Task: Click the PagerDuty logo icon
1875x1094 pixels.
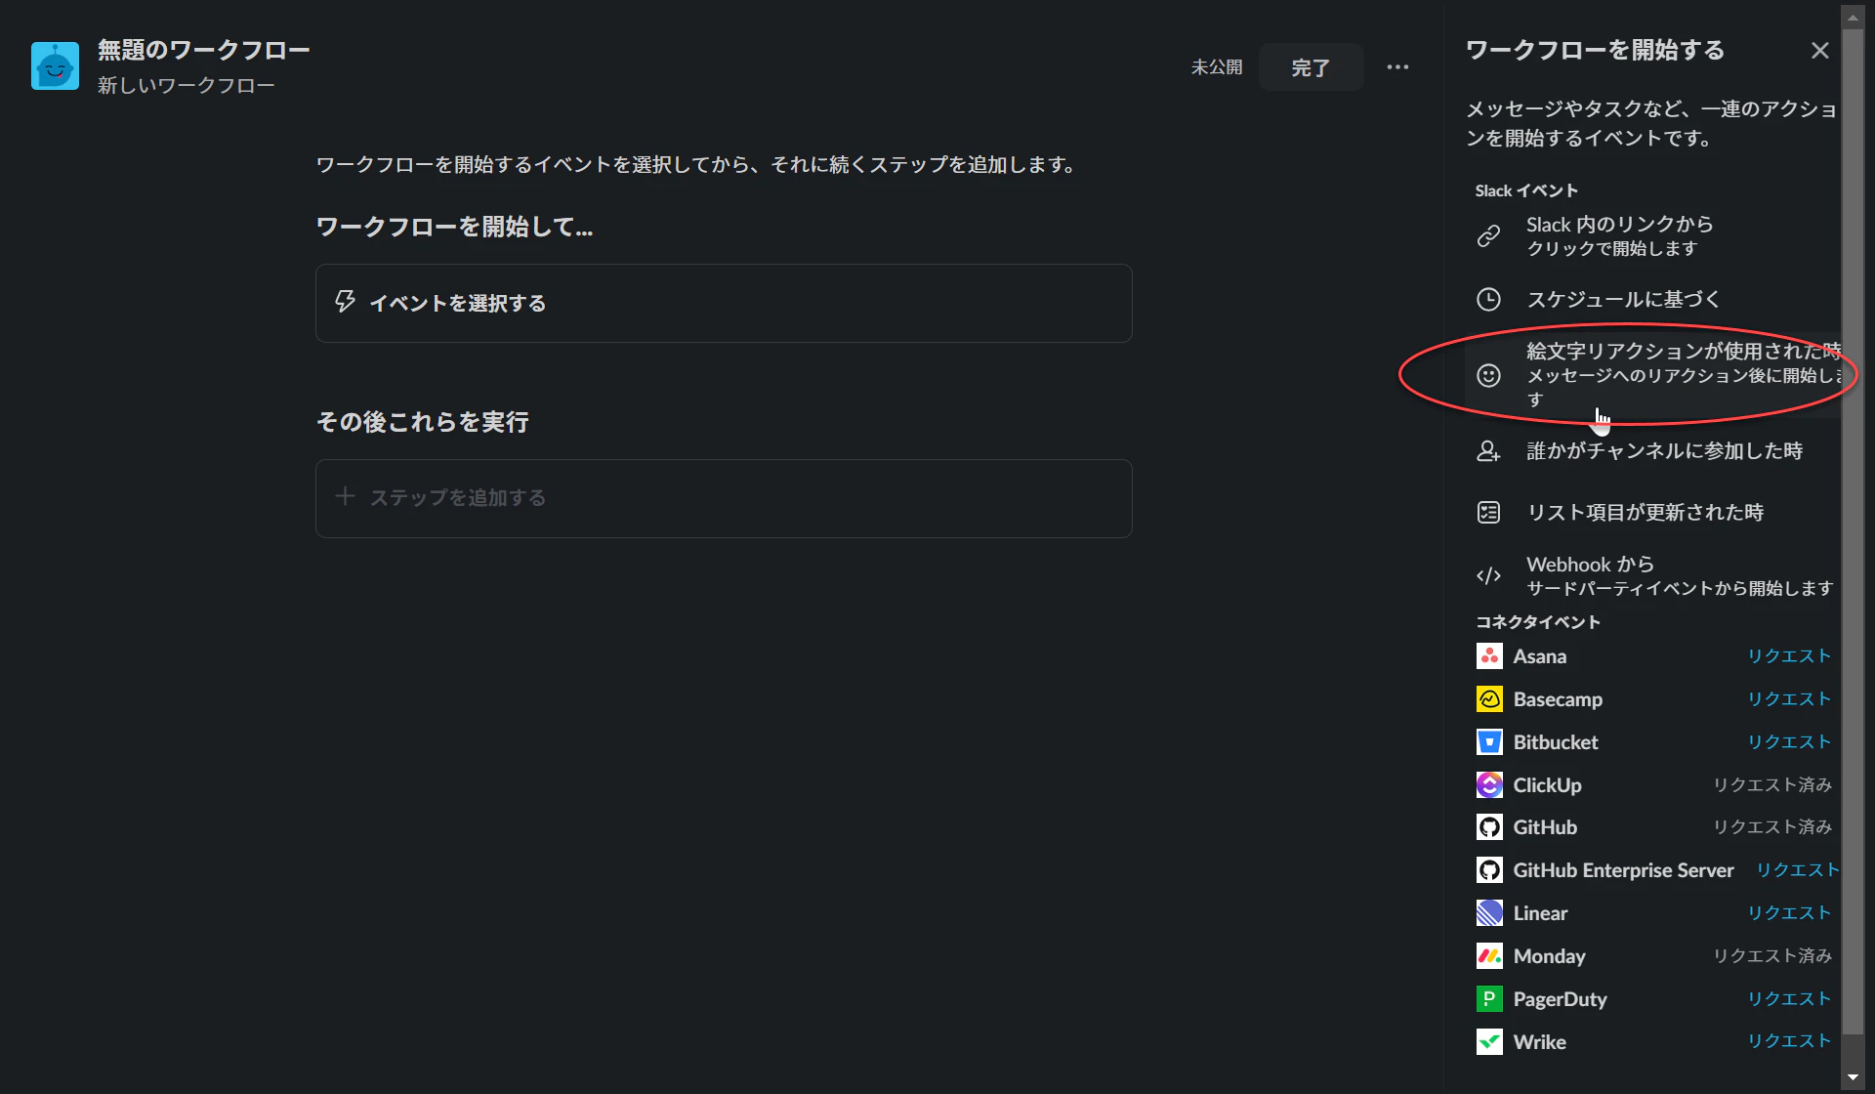Action: click(1489, 999)
